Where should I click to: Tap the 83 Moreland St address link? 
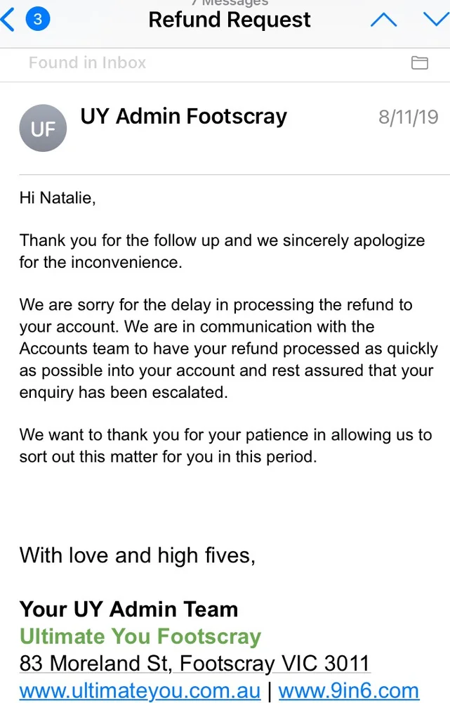point(194,663)
